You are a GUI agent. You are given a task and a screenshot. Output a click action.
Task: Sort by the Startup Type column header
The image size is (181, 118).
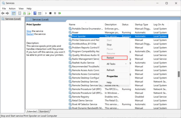pyautogui.click(x=141, y=24)
